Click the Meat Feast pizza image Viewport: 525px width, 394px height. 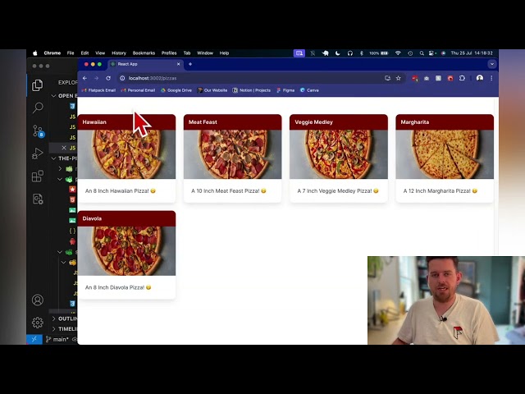click(x=232, y=154)
